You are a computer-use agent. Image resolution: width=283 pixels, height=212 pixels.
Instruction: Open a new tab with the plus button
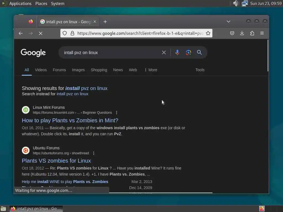point(105,22)
